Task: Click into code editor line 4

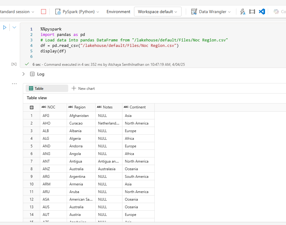Action: click(x=110, y=46)
